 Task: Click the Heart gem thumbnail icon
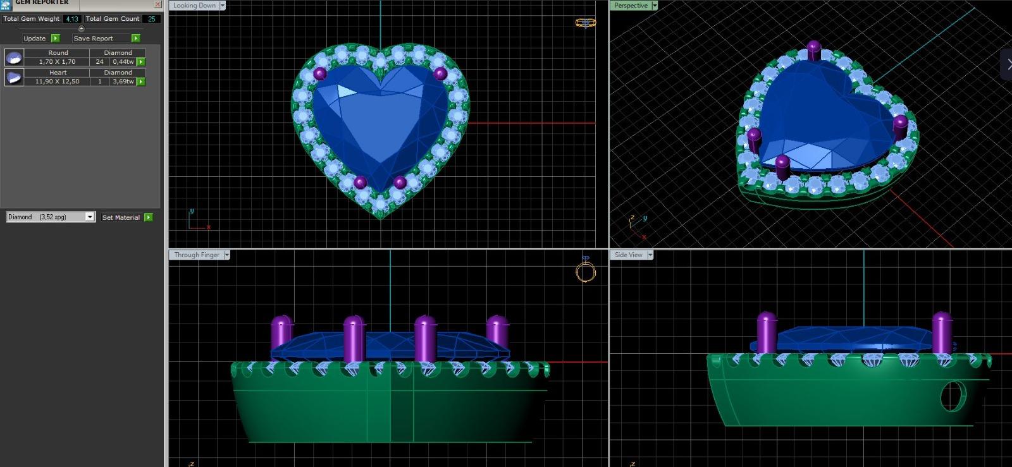[14, 77]
